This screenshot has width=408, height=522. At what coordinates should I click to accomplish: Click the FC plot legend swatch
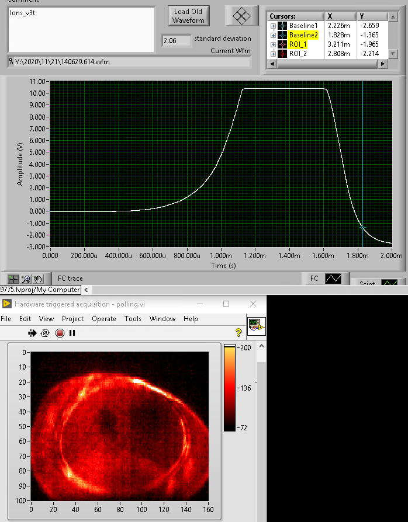pos(333,279)
